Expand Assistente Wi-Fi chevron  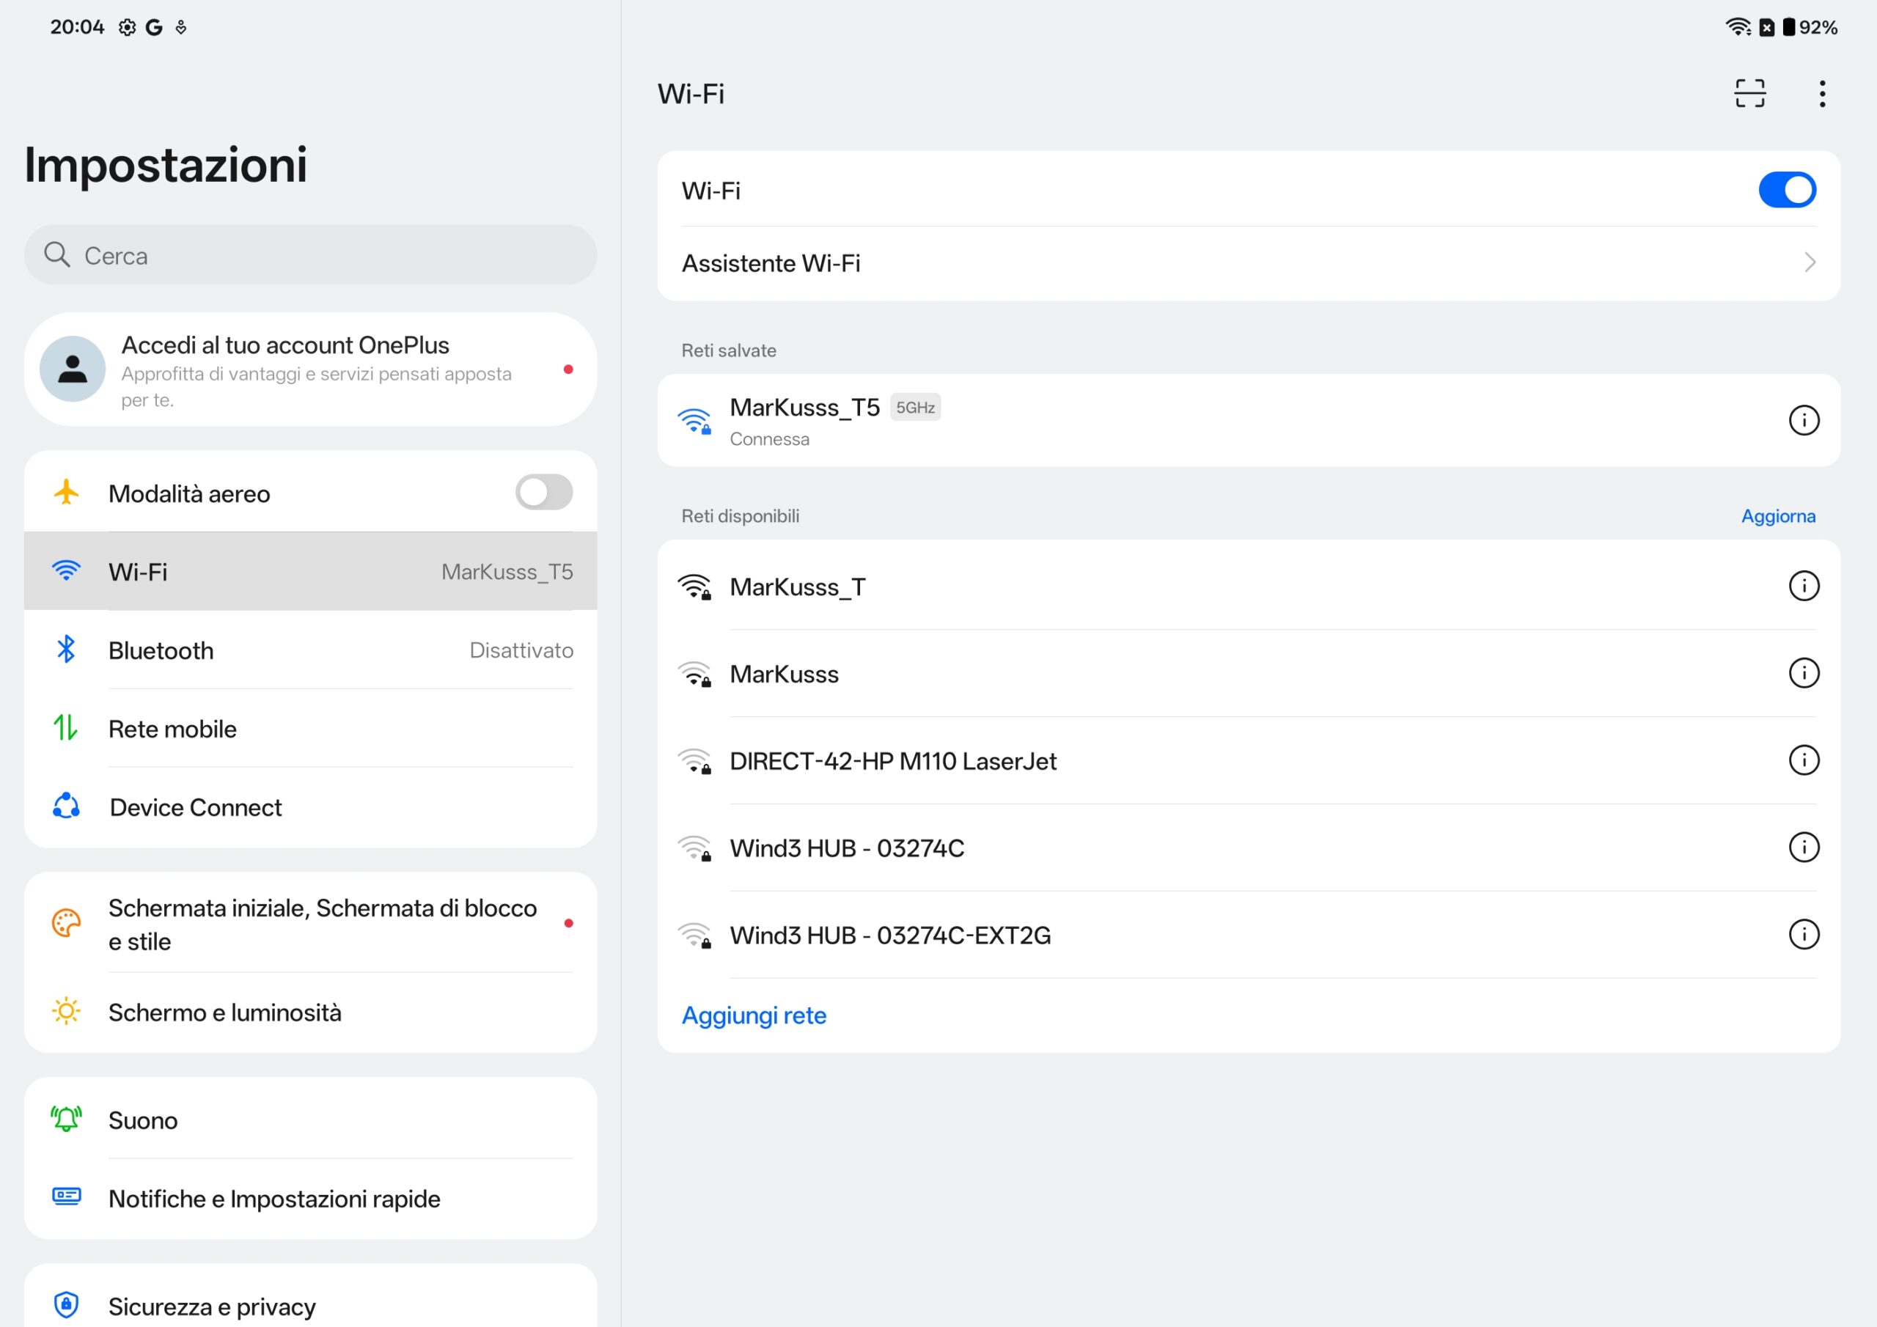(1809, 262)
